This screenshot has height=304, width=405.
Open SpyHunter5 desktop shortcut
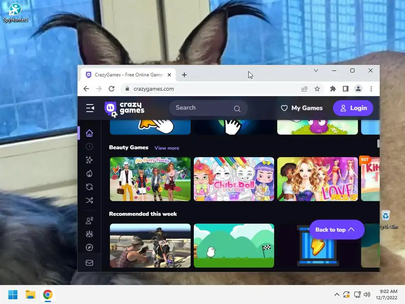[15, 12]
